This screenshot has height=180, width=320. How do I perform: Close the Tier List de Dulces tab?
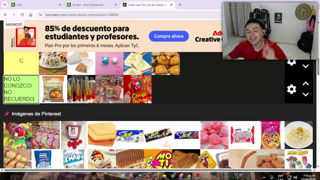click(x=171, y=5)
